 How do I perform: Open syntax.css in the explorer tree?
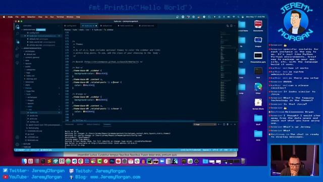click(34, 122)
